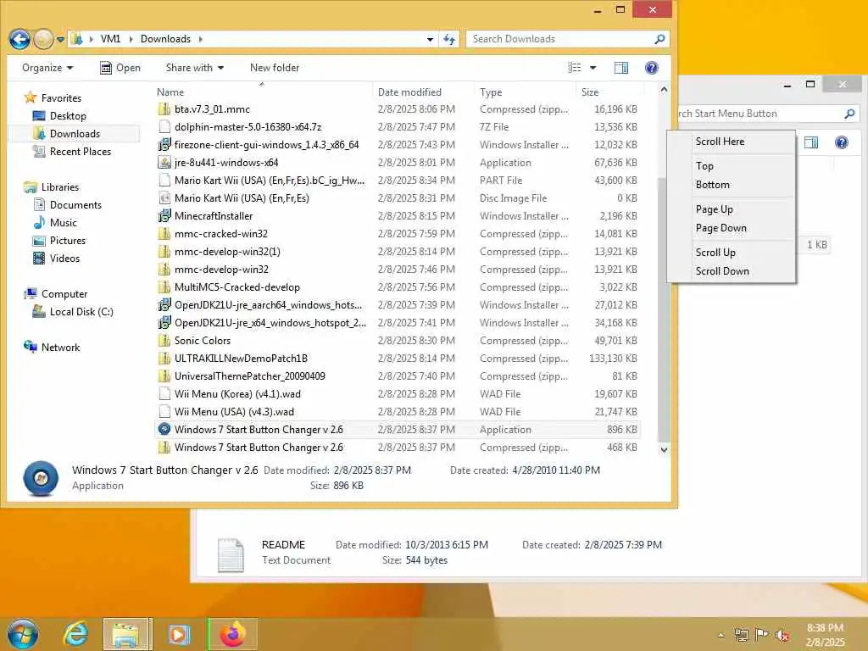Select ULTRAKILLNewDemoPatch1B file
The image size is (868, 651).
[241, 359]
